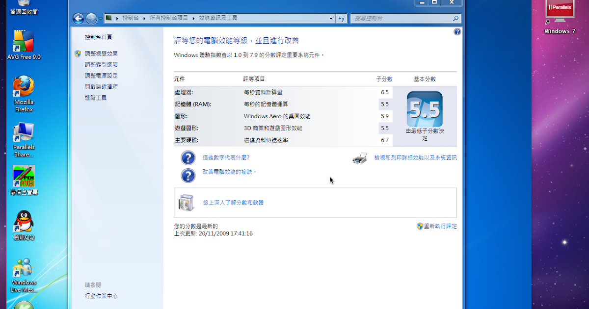
Task: Click the 主要硬碟 row label
Action: click(x=187, y=140)
